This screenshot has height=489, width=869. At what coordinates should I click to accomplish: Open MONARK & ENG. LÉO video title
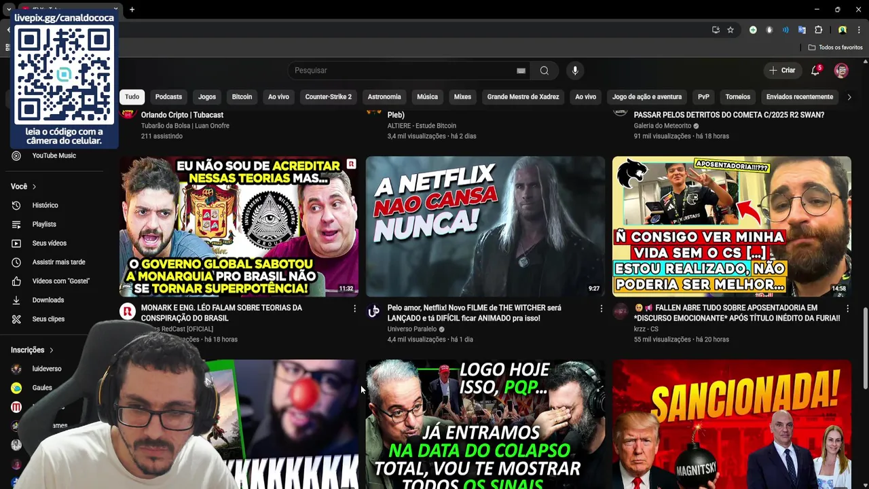pyautogui.click(x=221, y=313)
